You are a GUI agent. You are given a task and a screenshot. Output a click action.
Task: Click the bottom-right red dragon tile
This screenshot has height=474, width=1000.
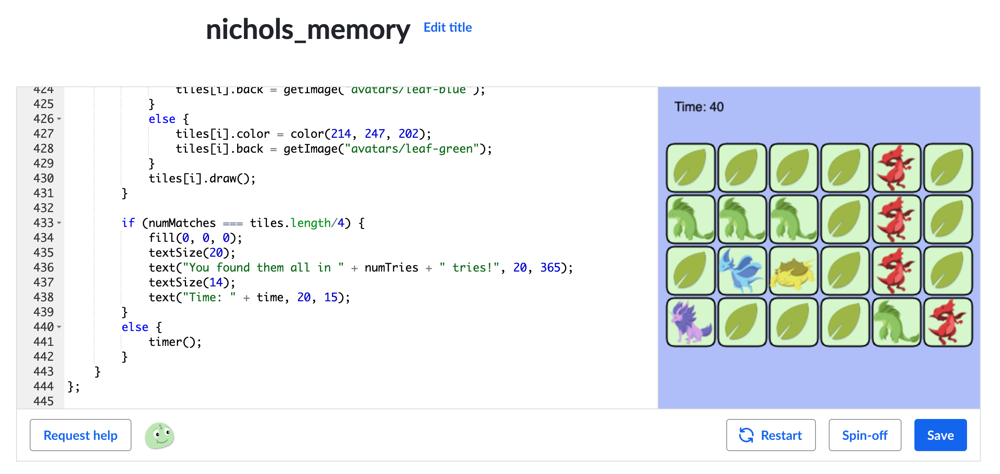(x=948, y=322)
